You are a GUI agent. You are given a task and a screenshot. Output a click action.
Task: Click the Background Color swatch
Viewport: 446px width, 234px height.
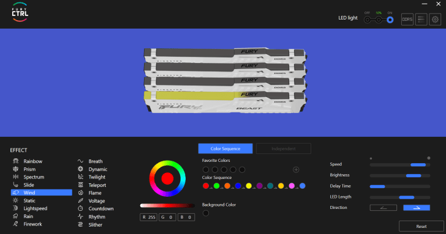[206, 213]
